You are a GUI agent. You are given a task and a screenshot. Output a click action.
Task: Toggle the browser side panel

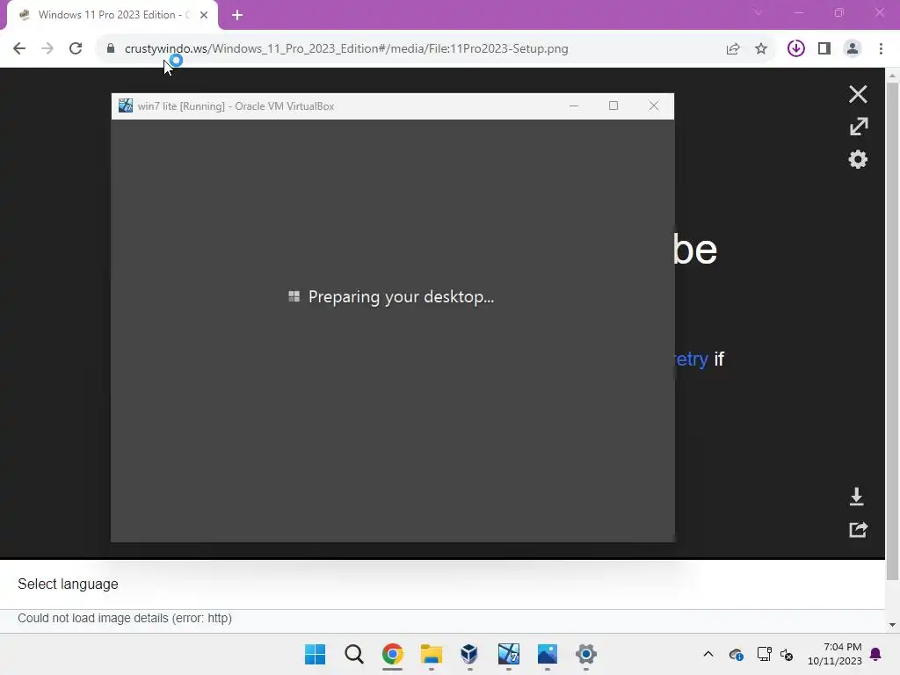coord(824,49)
